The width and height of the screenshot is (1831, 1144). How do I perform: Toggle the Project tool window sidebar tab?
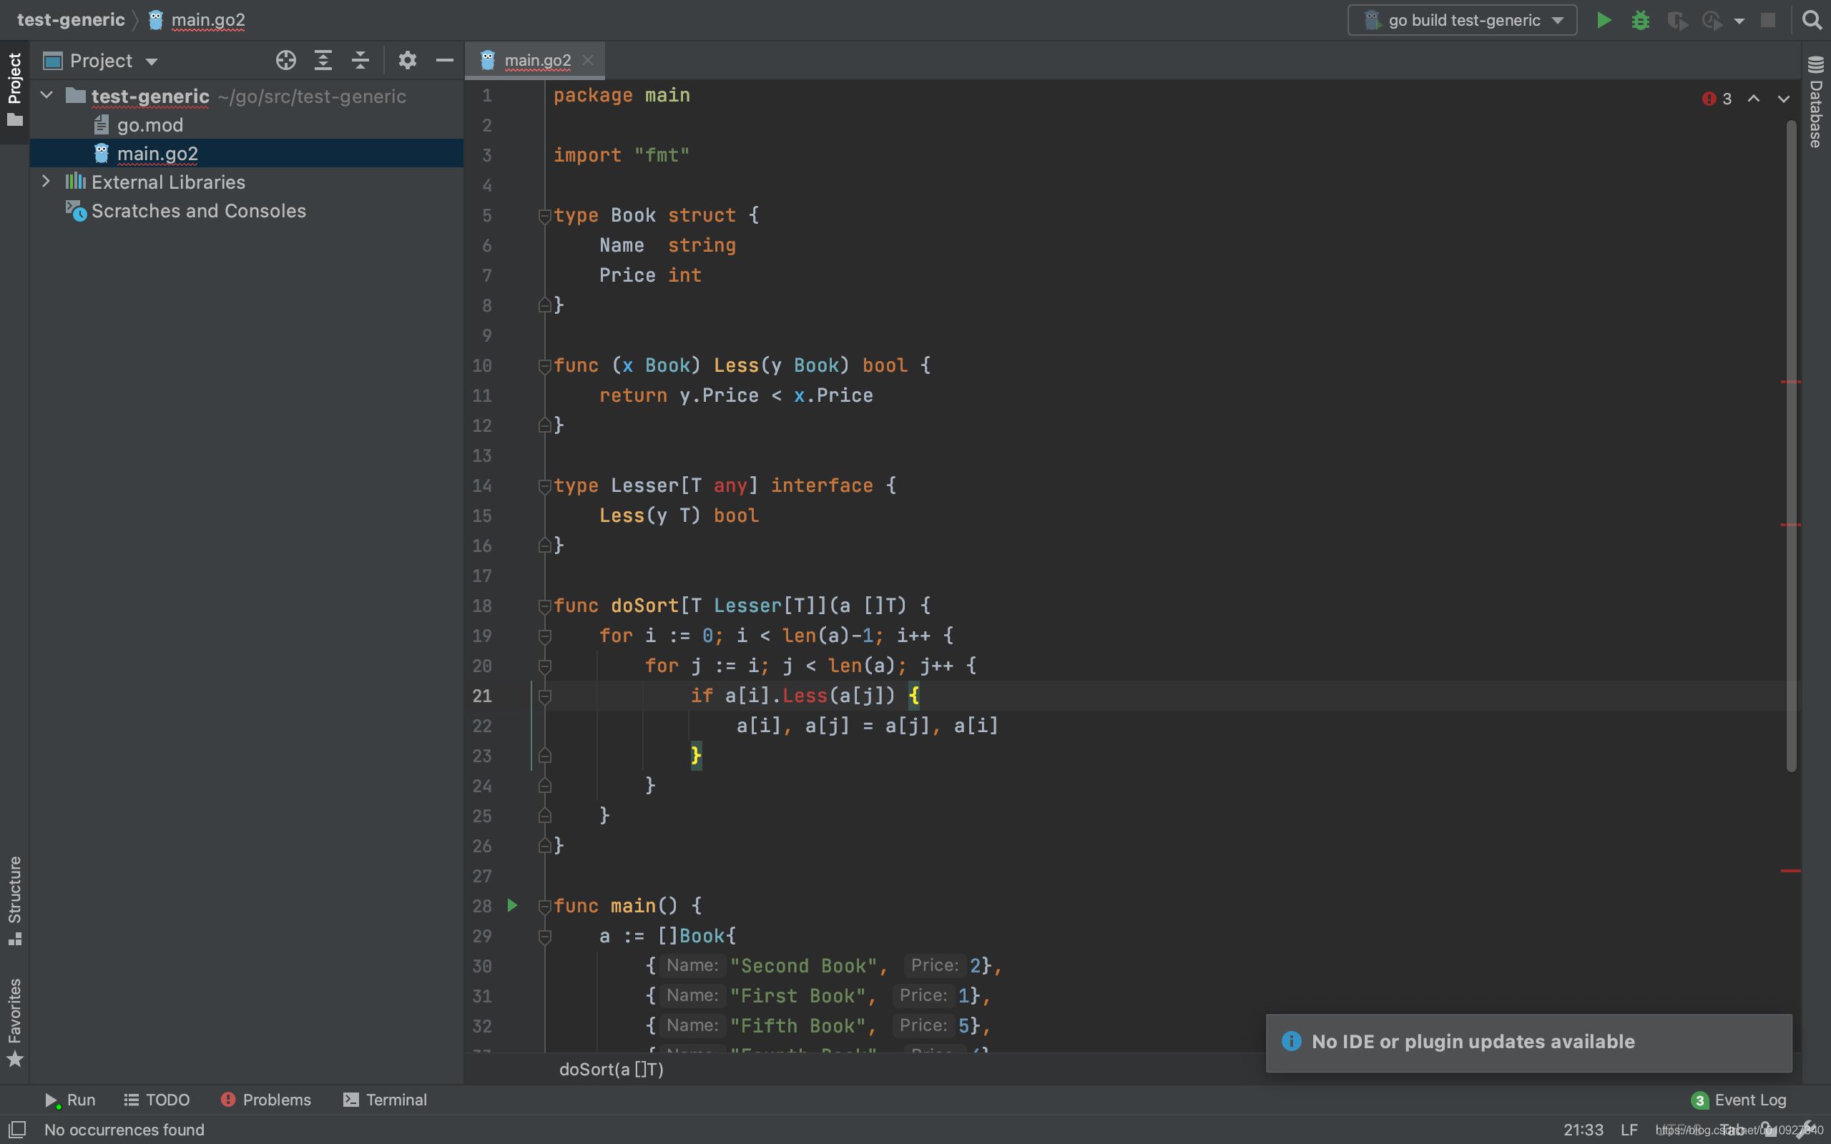pos(14,89)
